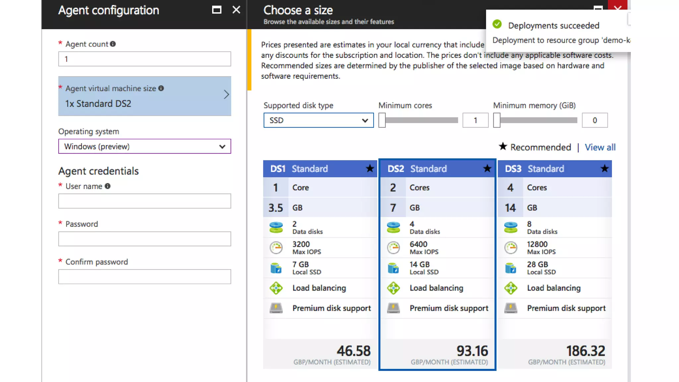Click the DS3 Local SSD icon
Screen dimensions: 679x382
[x=511, y=268]
